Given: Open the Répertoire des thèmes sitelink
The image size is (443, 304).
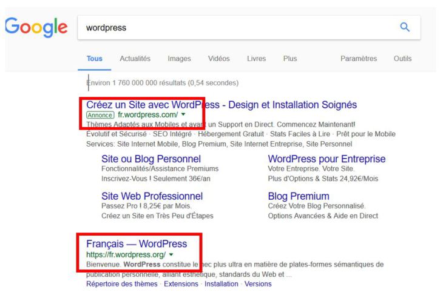Looking at the screenshot, I should [x=122, y=284].
